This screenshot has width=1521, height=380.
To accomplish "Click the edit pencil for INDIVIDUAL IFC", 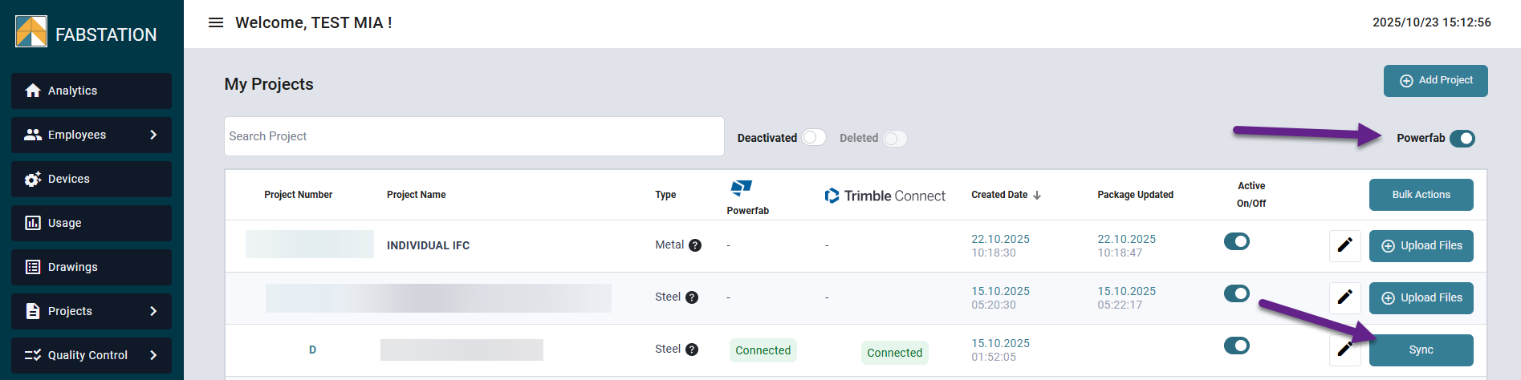I will (x=1344, y=245).
